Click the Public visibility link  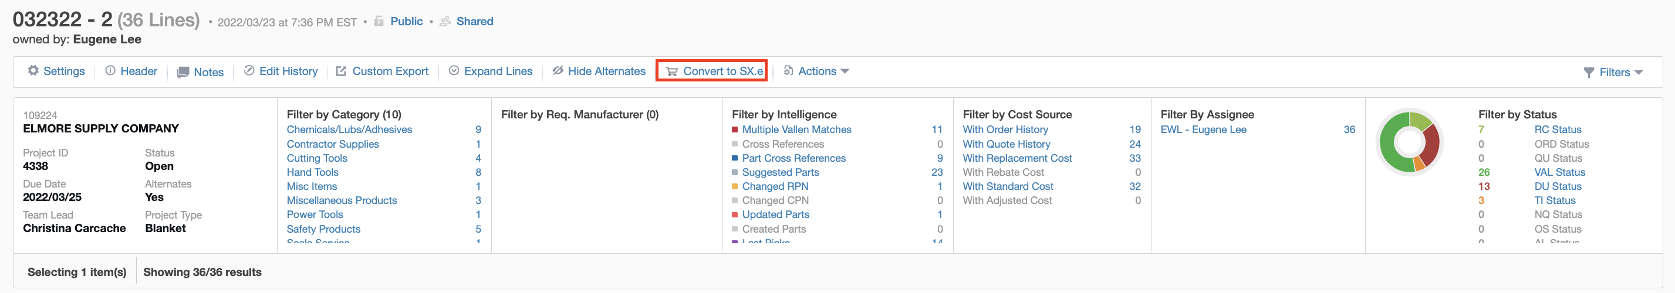406,22
